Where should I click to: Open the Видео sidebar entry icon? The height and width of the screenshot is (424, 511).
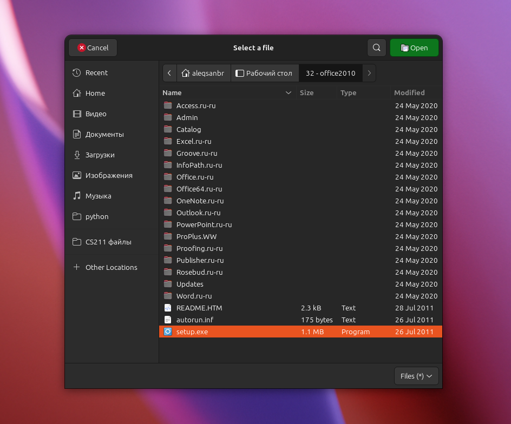tap(76, 114)
